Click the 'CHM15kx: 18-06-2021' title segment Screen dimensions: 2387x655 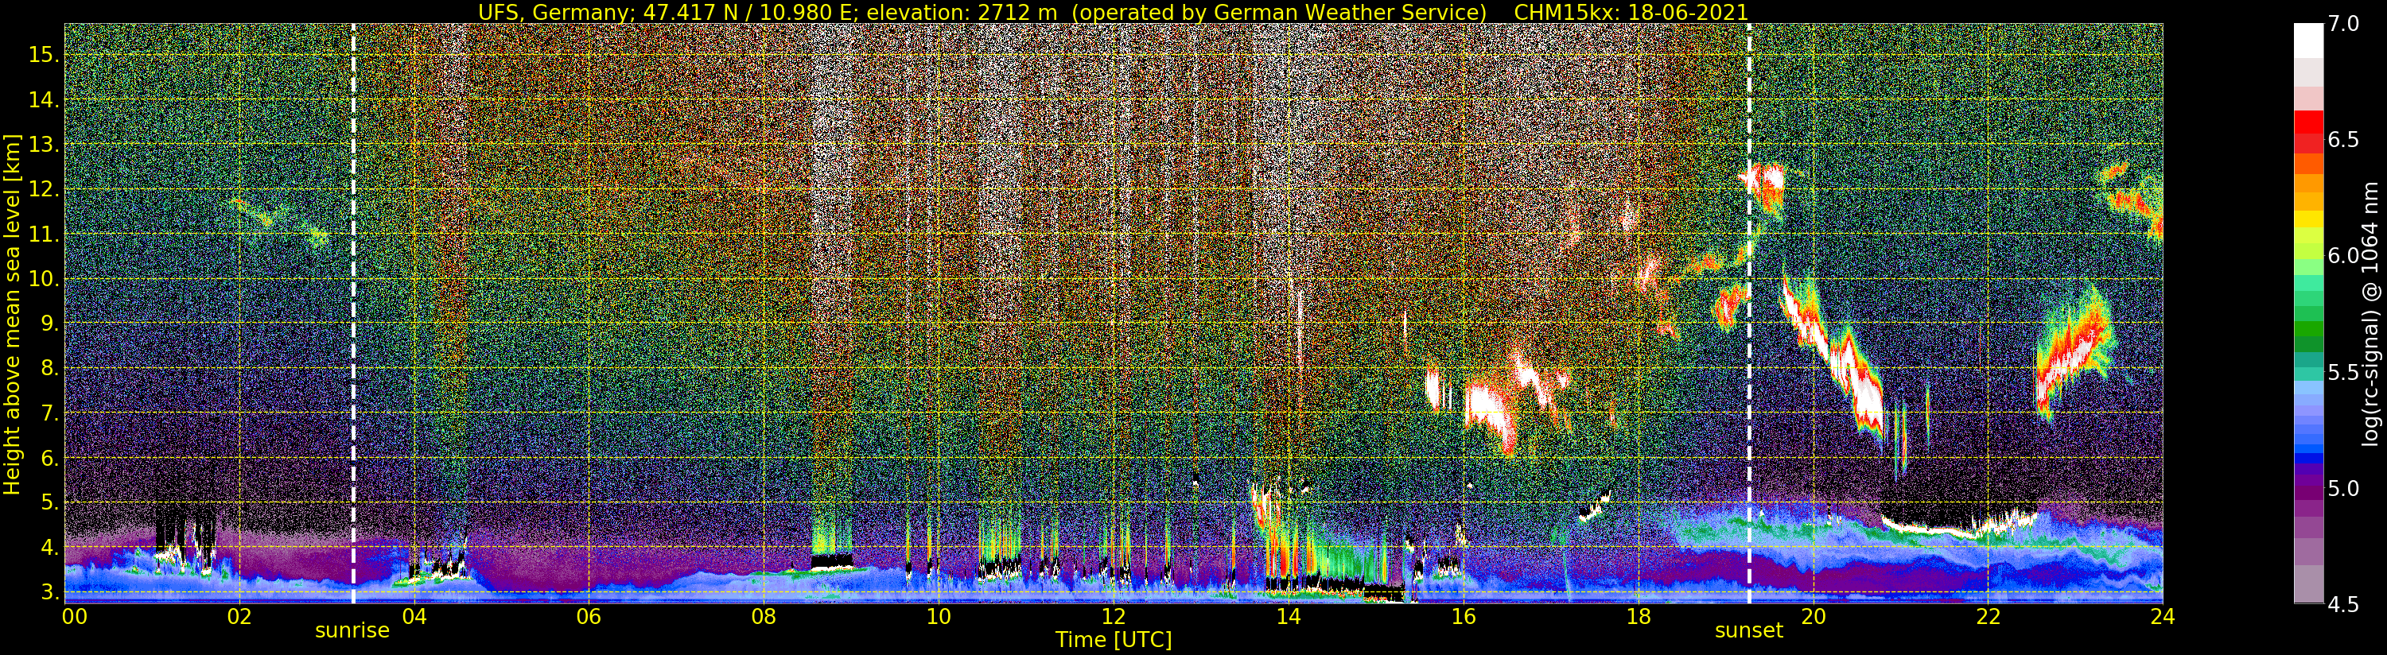point(1631,12)
